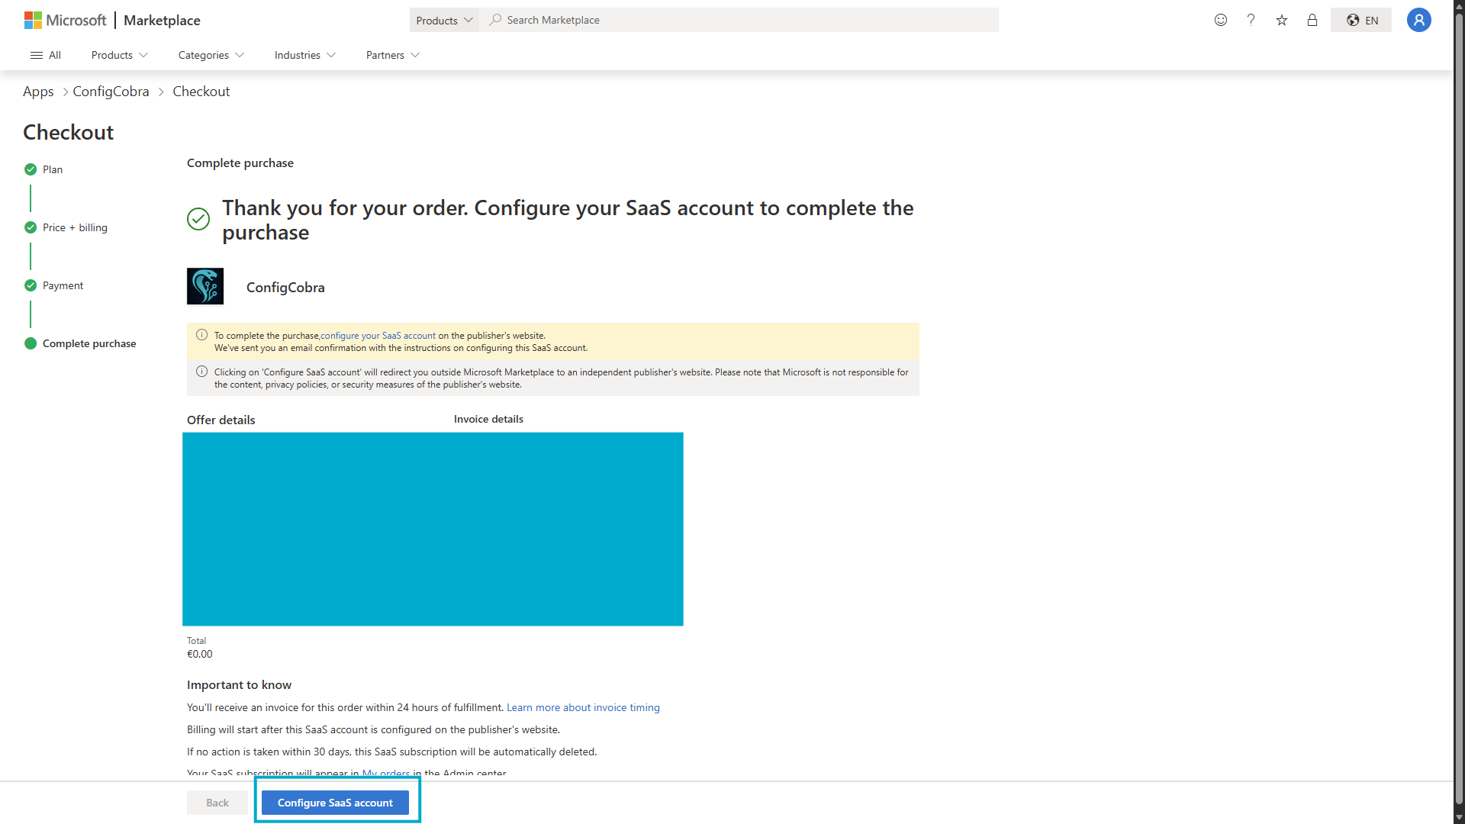Click the search magnifier icon
Viewport: 1465px width, 824px height.
pos(496,20)
